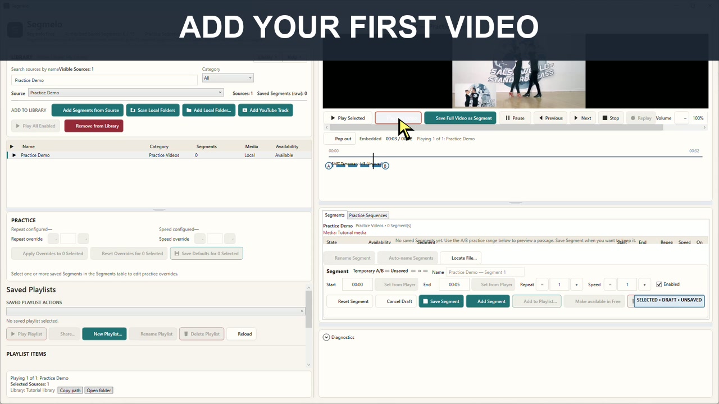Click Scan Local Folders
This screenshot has width=719, height=404.
point(153,110)
